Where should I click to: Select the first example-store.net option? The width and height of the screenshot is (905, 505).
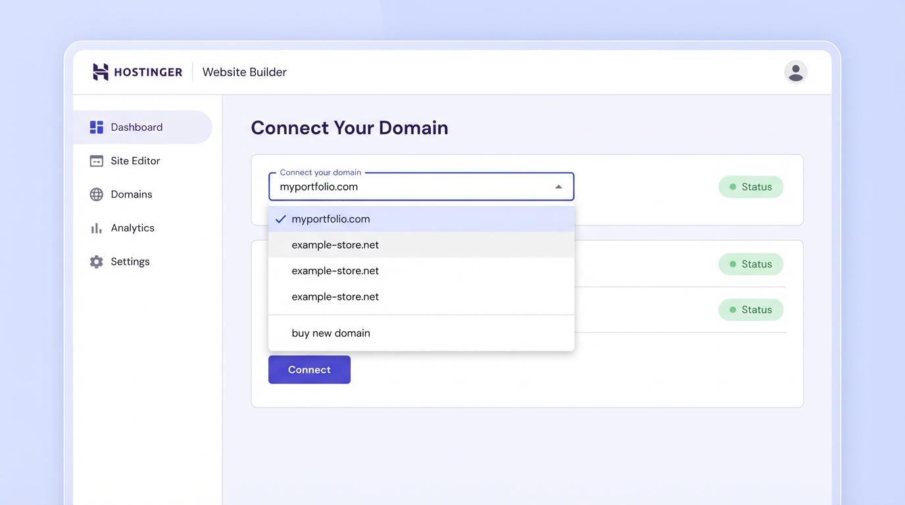point(335,244)
